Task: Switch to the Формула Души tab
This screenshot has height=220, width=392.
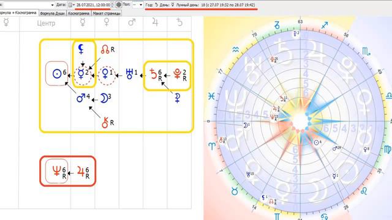Action: (53, 13)
